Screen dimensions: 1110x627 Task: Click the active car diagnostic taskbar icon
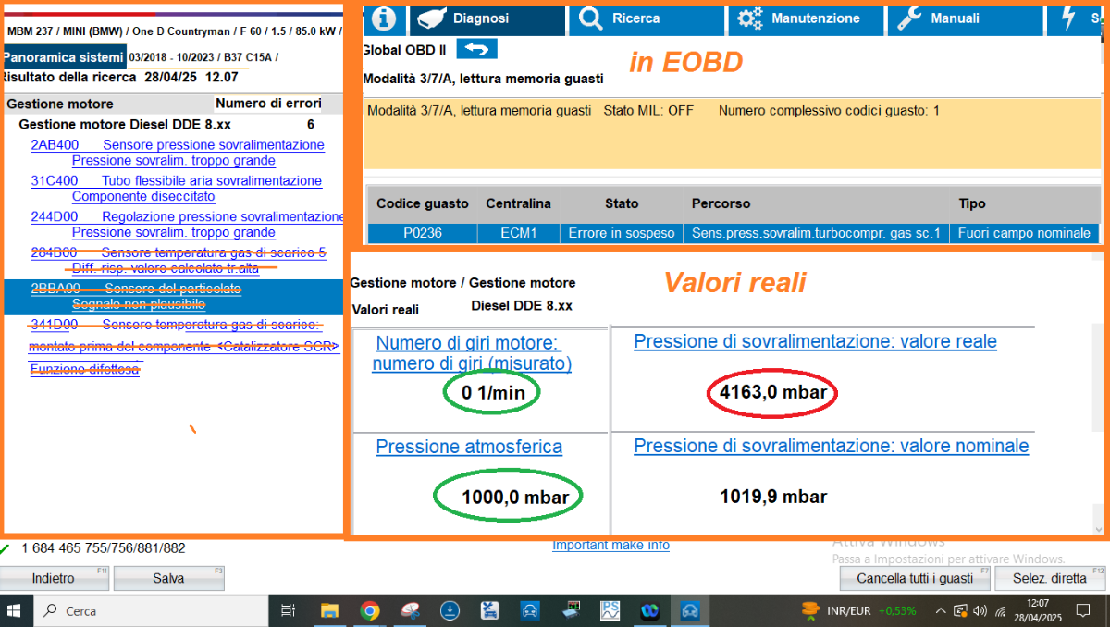689,611
